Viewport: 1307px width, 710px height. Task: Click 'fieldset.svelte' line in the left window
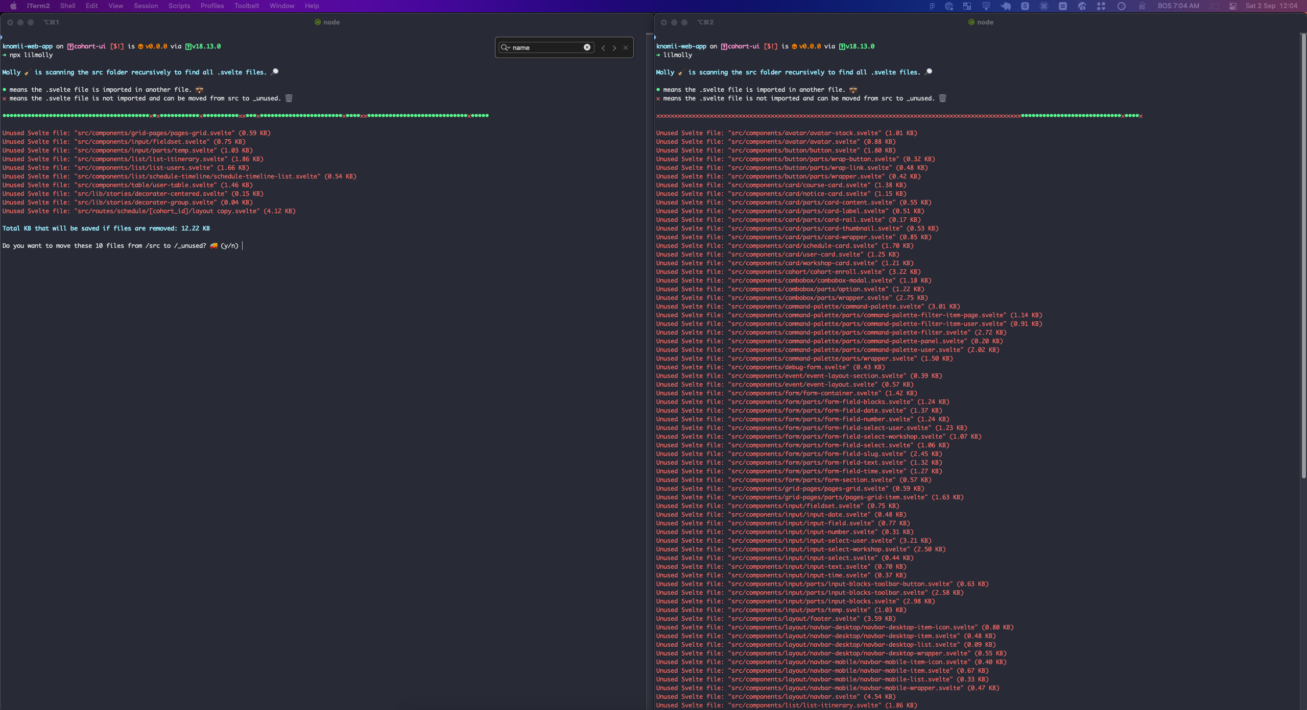124,142
